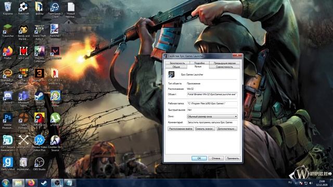The image size is (333, 187).
Task: Click the Дополнительно button
Action: pos(227,129)
